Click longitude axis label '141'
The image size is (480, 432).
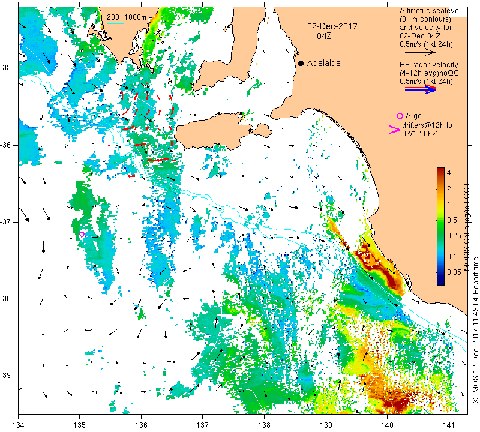(x=449, y=425)
